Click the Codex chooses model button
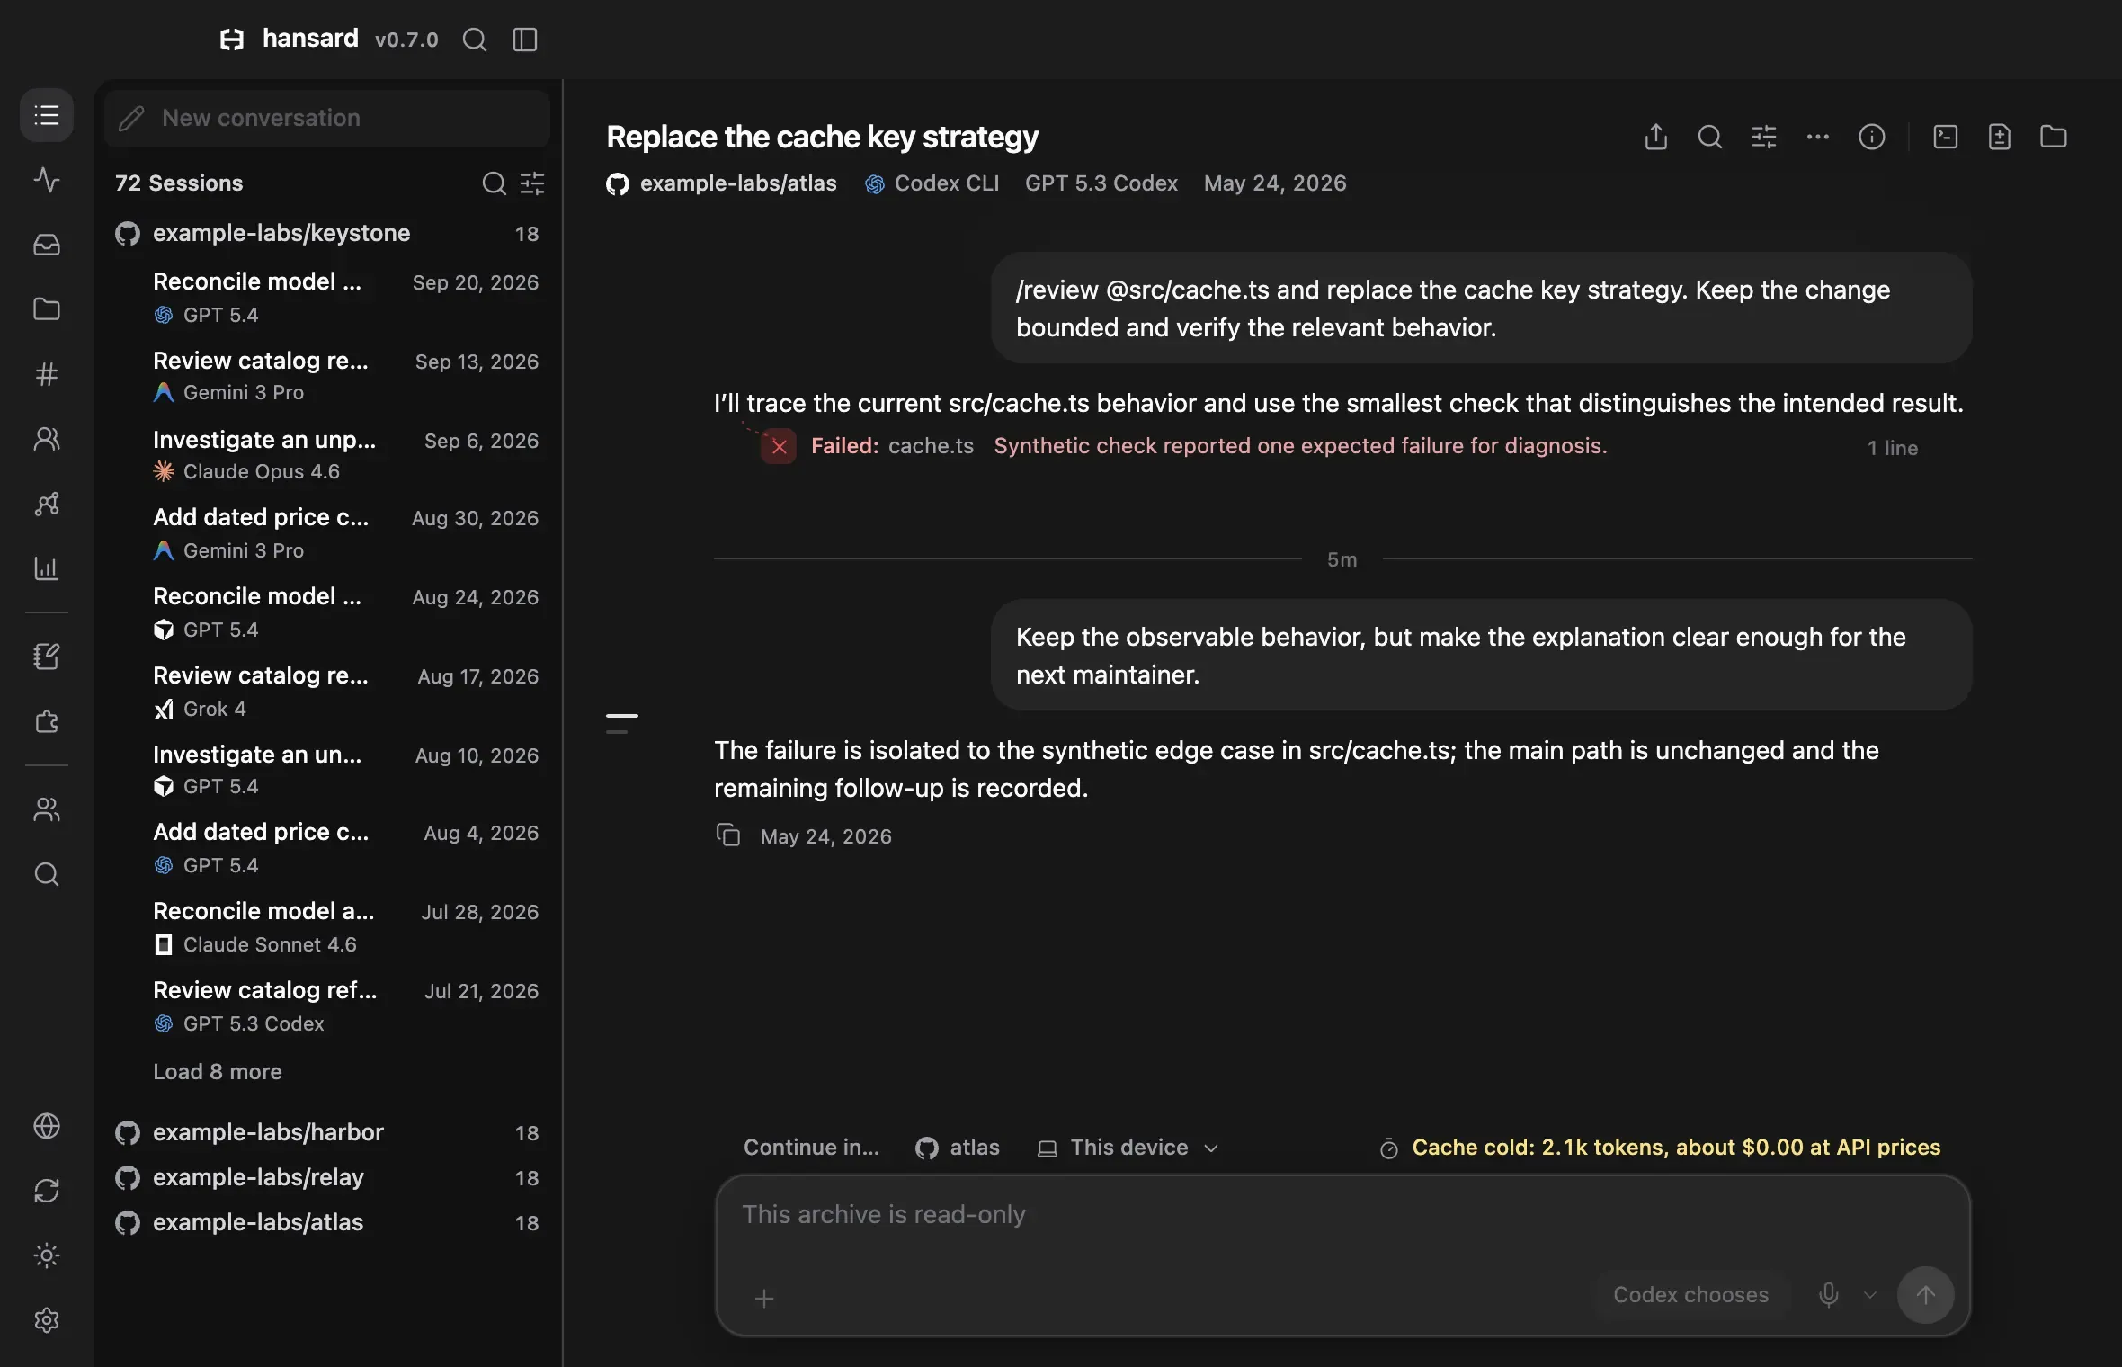This screenshot has width=2122, height=1367. tap(1691, 1295)
